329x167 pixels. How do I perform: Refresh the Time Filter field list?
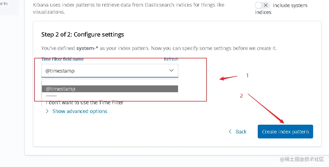pyautogui.click(x=171, y=59)
